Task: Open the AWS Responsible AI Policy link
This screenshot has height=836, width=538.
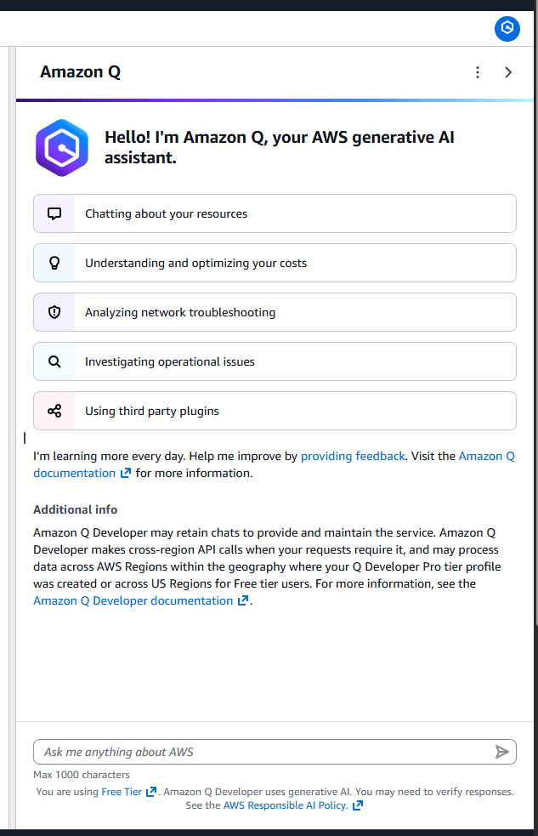Action: pos(285,805)
